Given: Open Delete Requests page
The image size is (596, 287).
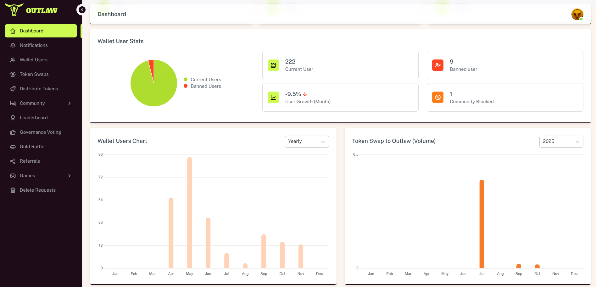Looking at the screenshot, I should pos(37,190).
